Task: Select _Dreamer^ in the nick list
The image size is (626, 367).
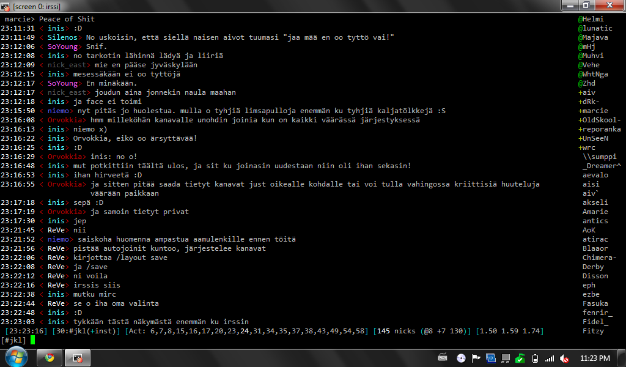Action: point(602,166)
